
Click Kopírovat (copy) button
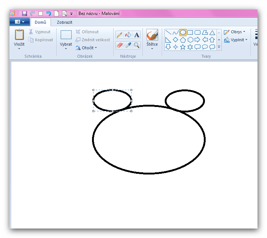click(41, 40)
